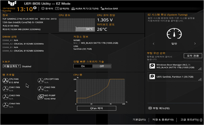Click the Windows Boot Manager disk icon
Viewport: 204px width, 125px height.
point(152,66)
